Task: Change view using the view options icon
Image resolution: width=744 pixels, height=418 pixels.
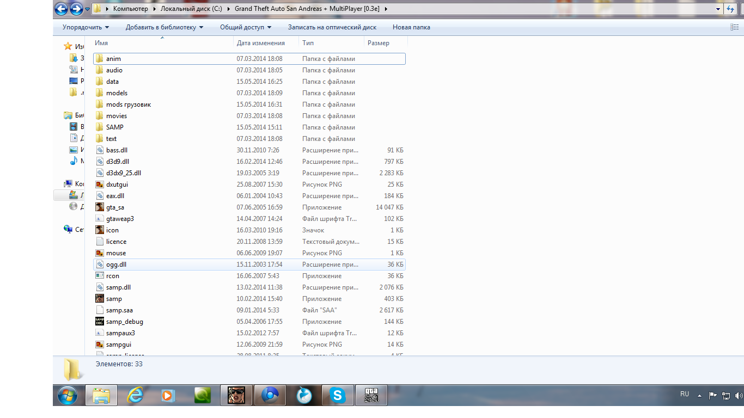Action: click(x=734, y=27)
